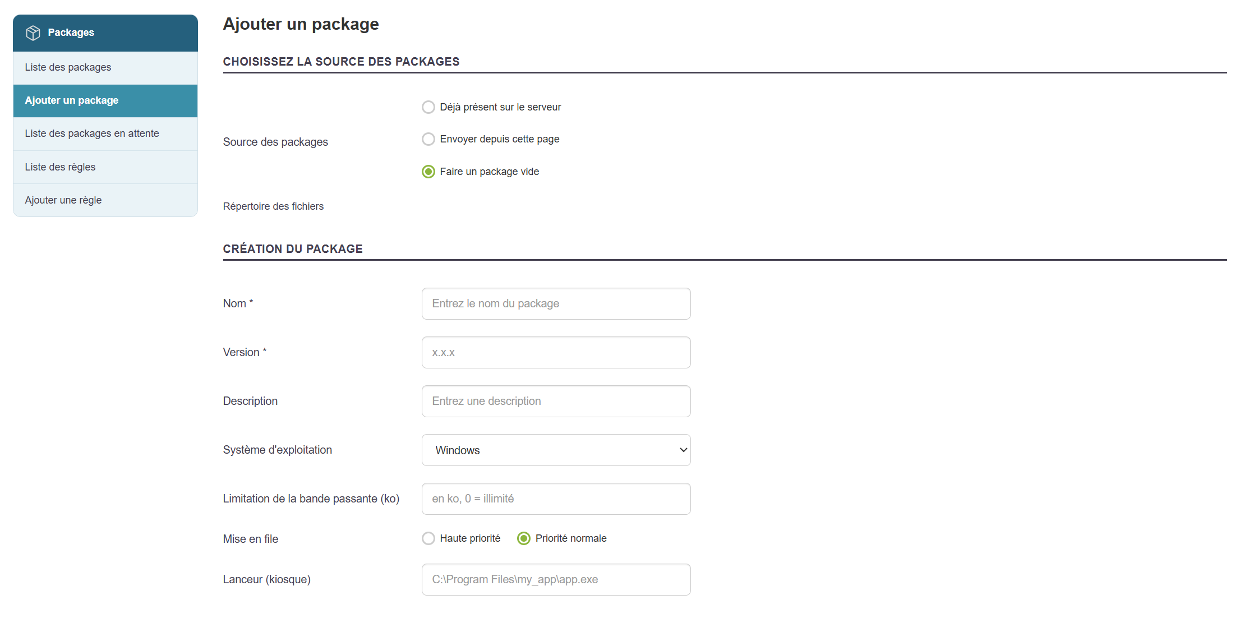Image resolution: width=1249 pixels, height=618 pixels.
Task: Go to Liste des packages en attente
Action: tap(92, 133)
